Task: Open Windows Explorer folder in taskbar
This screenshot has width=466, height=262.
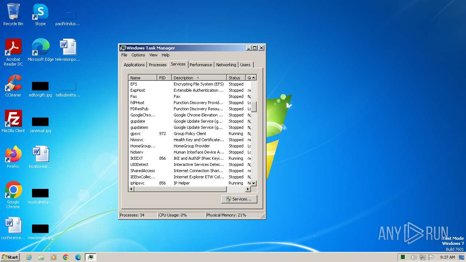Action: pyautogui.click(x=41, y=257)
